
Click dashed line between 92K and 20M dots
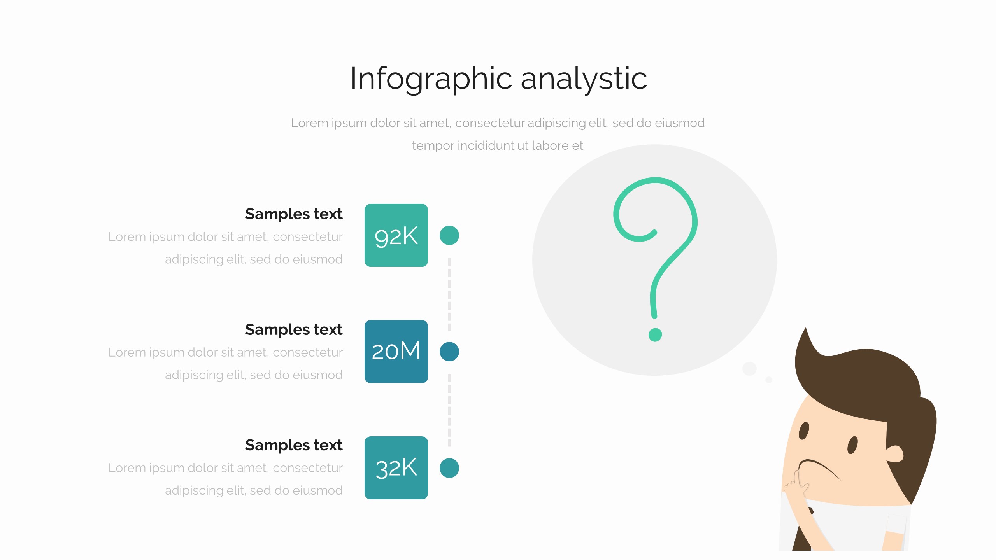point(449,294)
